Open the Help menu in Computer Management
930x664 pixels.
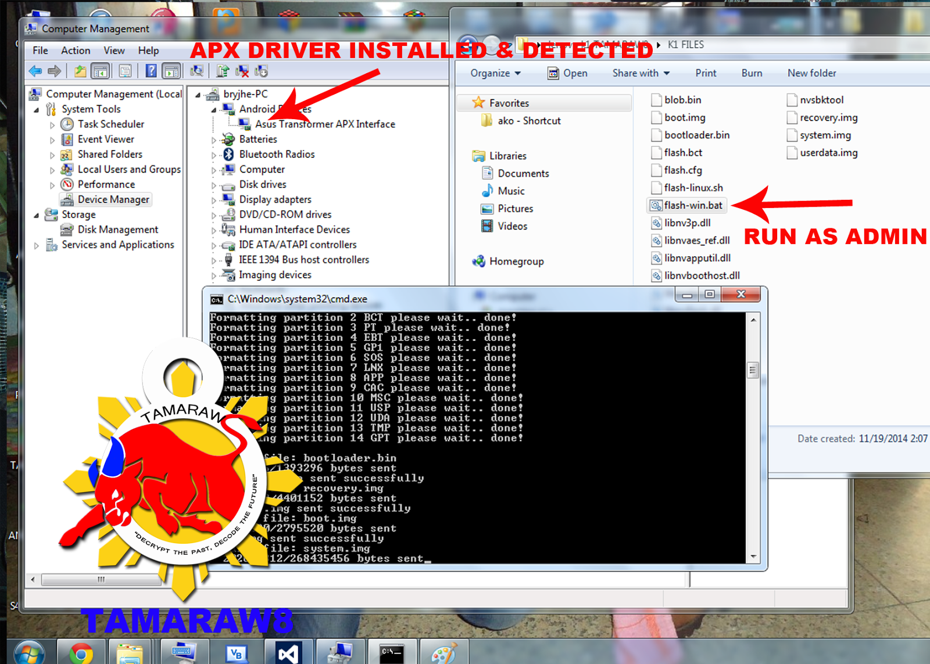pos(148,51)
